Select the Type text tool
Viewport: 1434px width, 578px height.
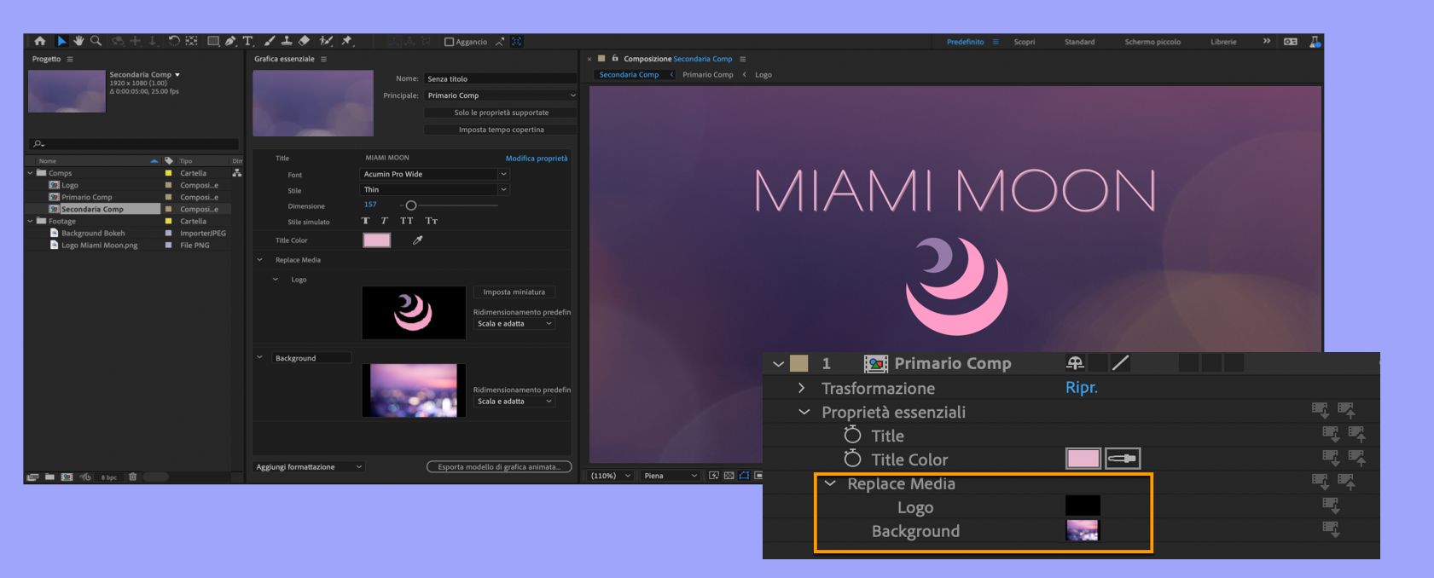pos(247,41)
